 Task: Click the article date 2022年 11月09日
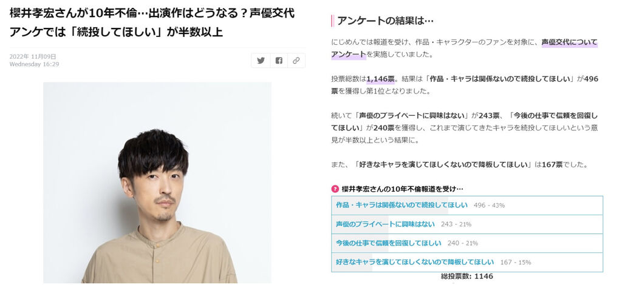pos(33,56)
